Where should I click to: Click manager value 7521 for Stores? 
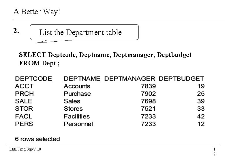(149, 109)
